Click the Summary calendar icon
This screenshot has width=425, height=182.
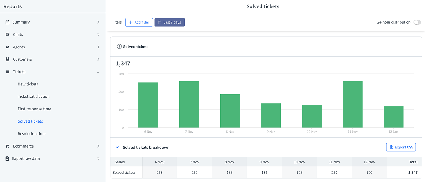(x=7, y=22)
